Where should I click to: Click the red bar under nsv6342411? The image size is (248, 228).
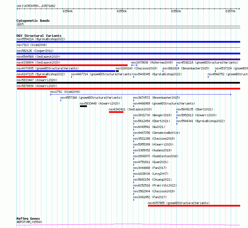(x=116, y=112)
